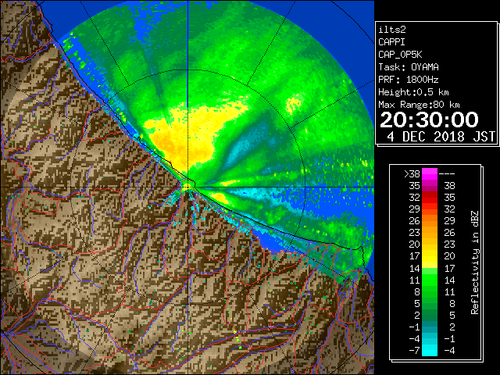Click the red 32 dBZ legend swatch
The height and width of the screenshot is (375, 500).
(430, 198)
